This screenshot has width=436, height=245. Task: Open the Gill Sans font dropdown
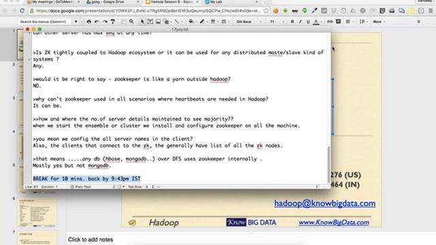pyautogui.click(x=249, y=22)
